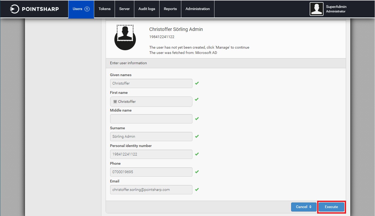The image size is (375, 216).
Task: Click the Middle name input field
Action: click(x=151, y=119)
